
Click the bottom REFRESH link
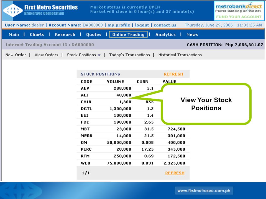(x=175, y=173)
